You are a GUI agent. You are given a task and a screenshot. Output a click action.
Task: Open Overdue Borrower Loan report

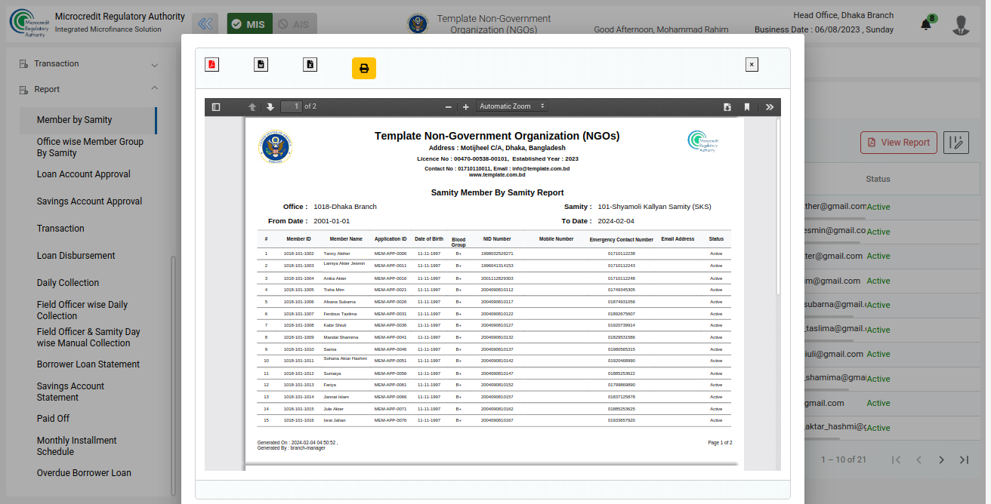84,473
